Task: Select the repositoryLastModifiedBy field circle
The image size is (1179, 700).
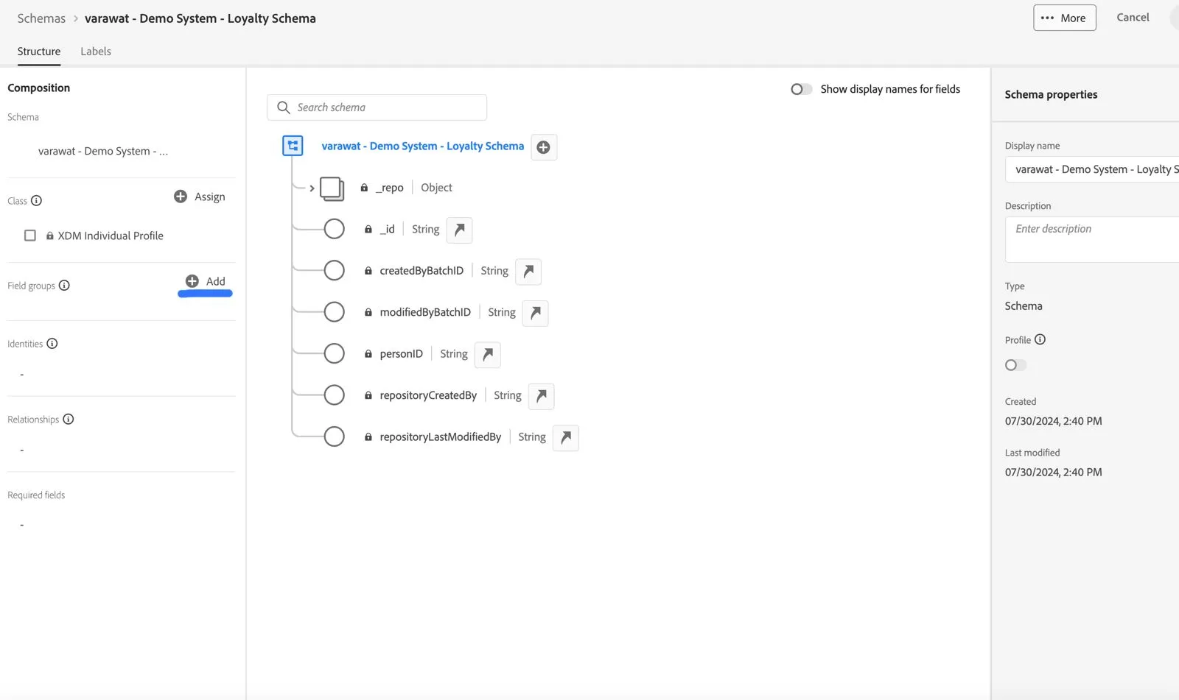Action: (x=334, y=436)
